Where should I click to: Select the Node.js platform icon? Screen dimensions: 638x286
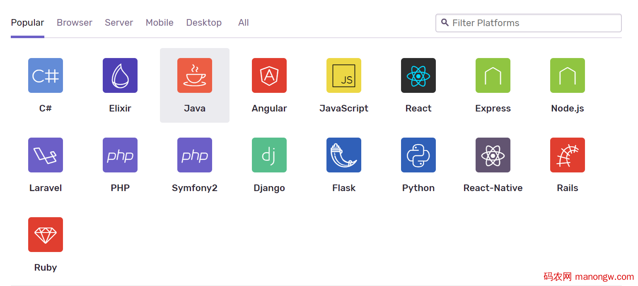pos(568,75)
